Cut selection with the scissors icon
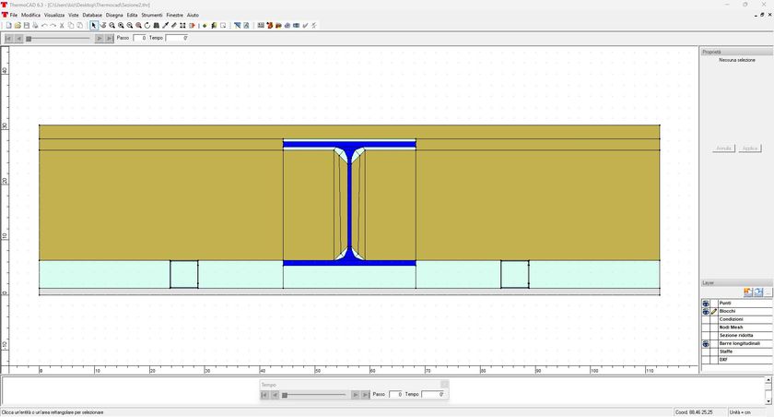 [62, 25]
